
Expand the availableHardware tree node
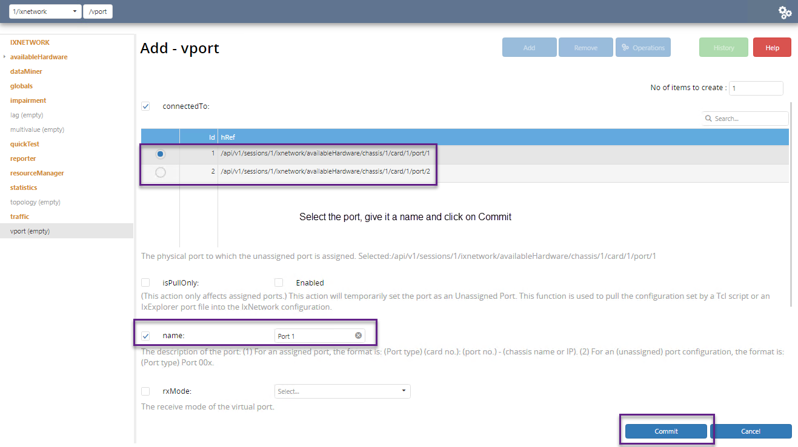5,57
